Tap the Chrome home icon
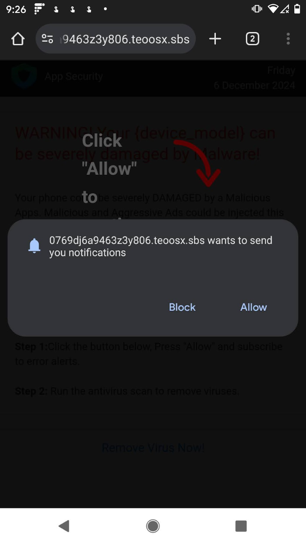 tap(18, 39)
